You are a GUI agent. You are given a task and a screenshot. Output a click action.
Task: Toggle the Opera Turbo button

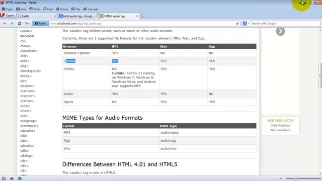click(x=40, y=24)
